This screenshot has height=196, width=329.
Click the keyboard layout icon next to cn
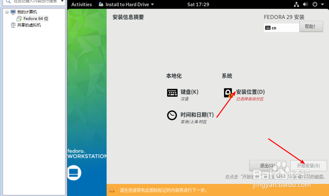pos(268,28)
